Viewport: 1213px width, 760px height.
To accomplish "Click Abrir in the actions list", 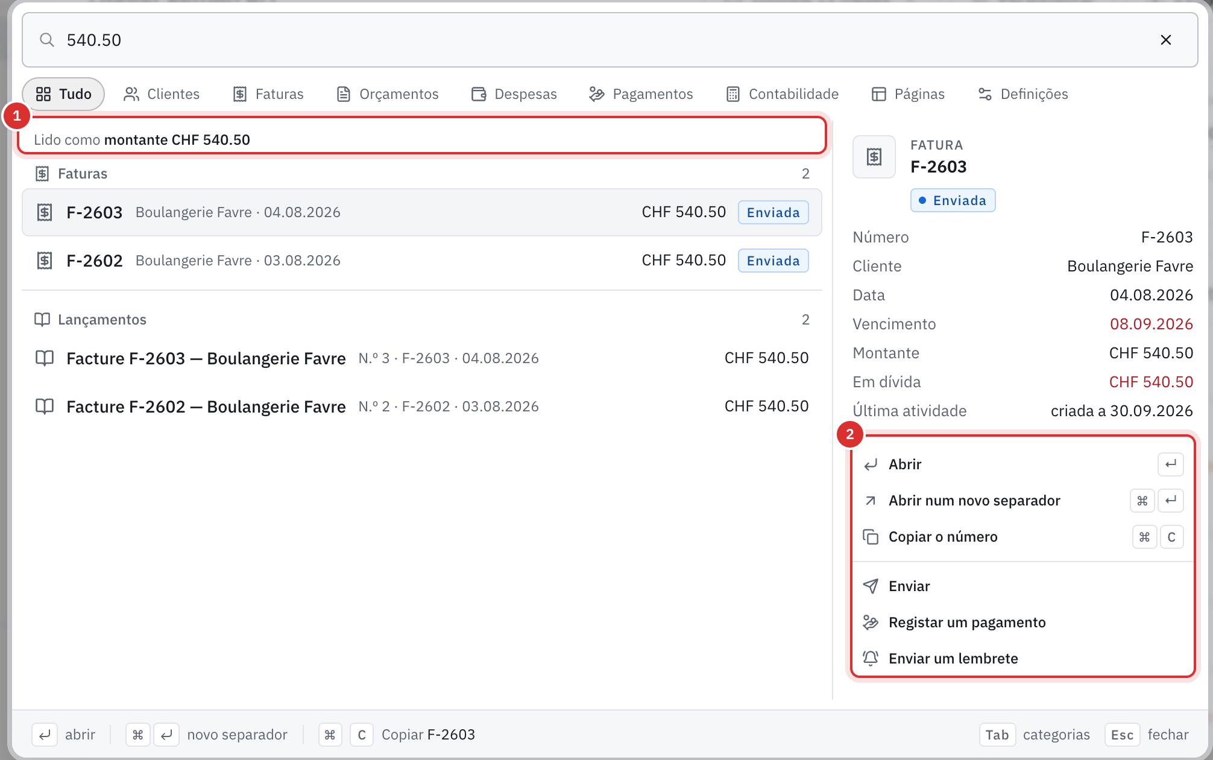I will [x=1023, y=464].
